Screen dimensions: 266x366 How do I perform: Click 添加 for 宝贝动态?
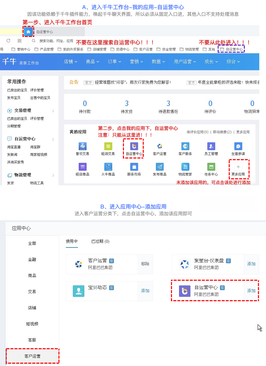(x=145, y=291)
